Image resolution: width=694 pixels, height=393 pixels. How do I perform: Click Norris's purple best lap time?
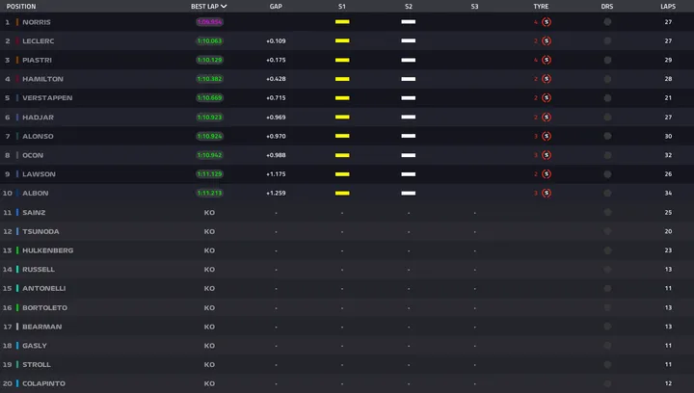tap(209, 21)
